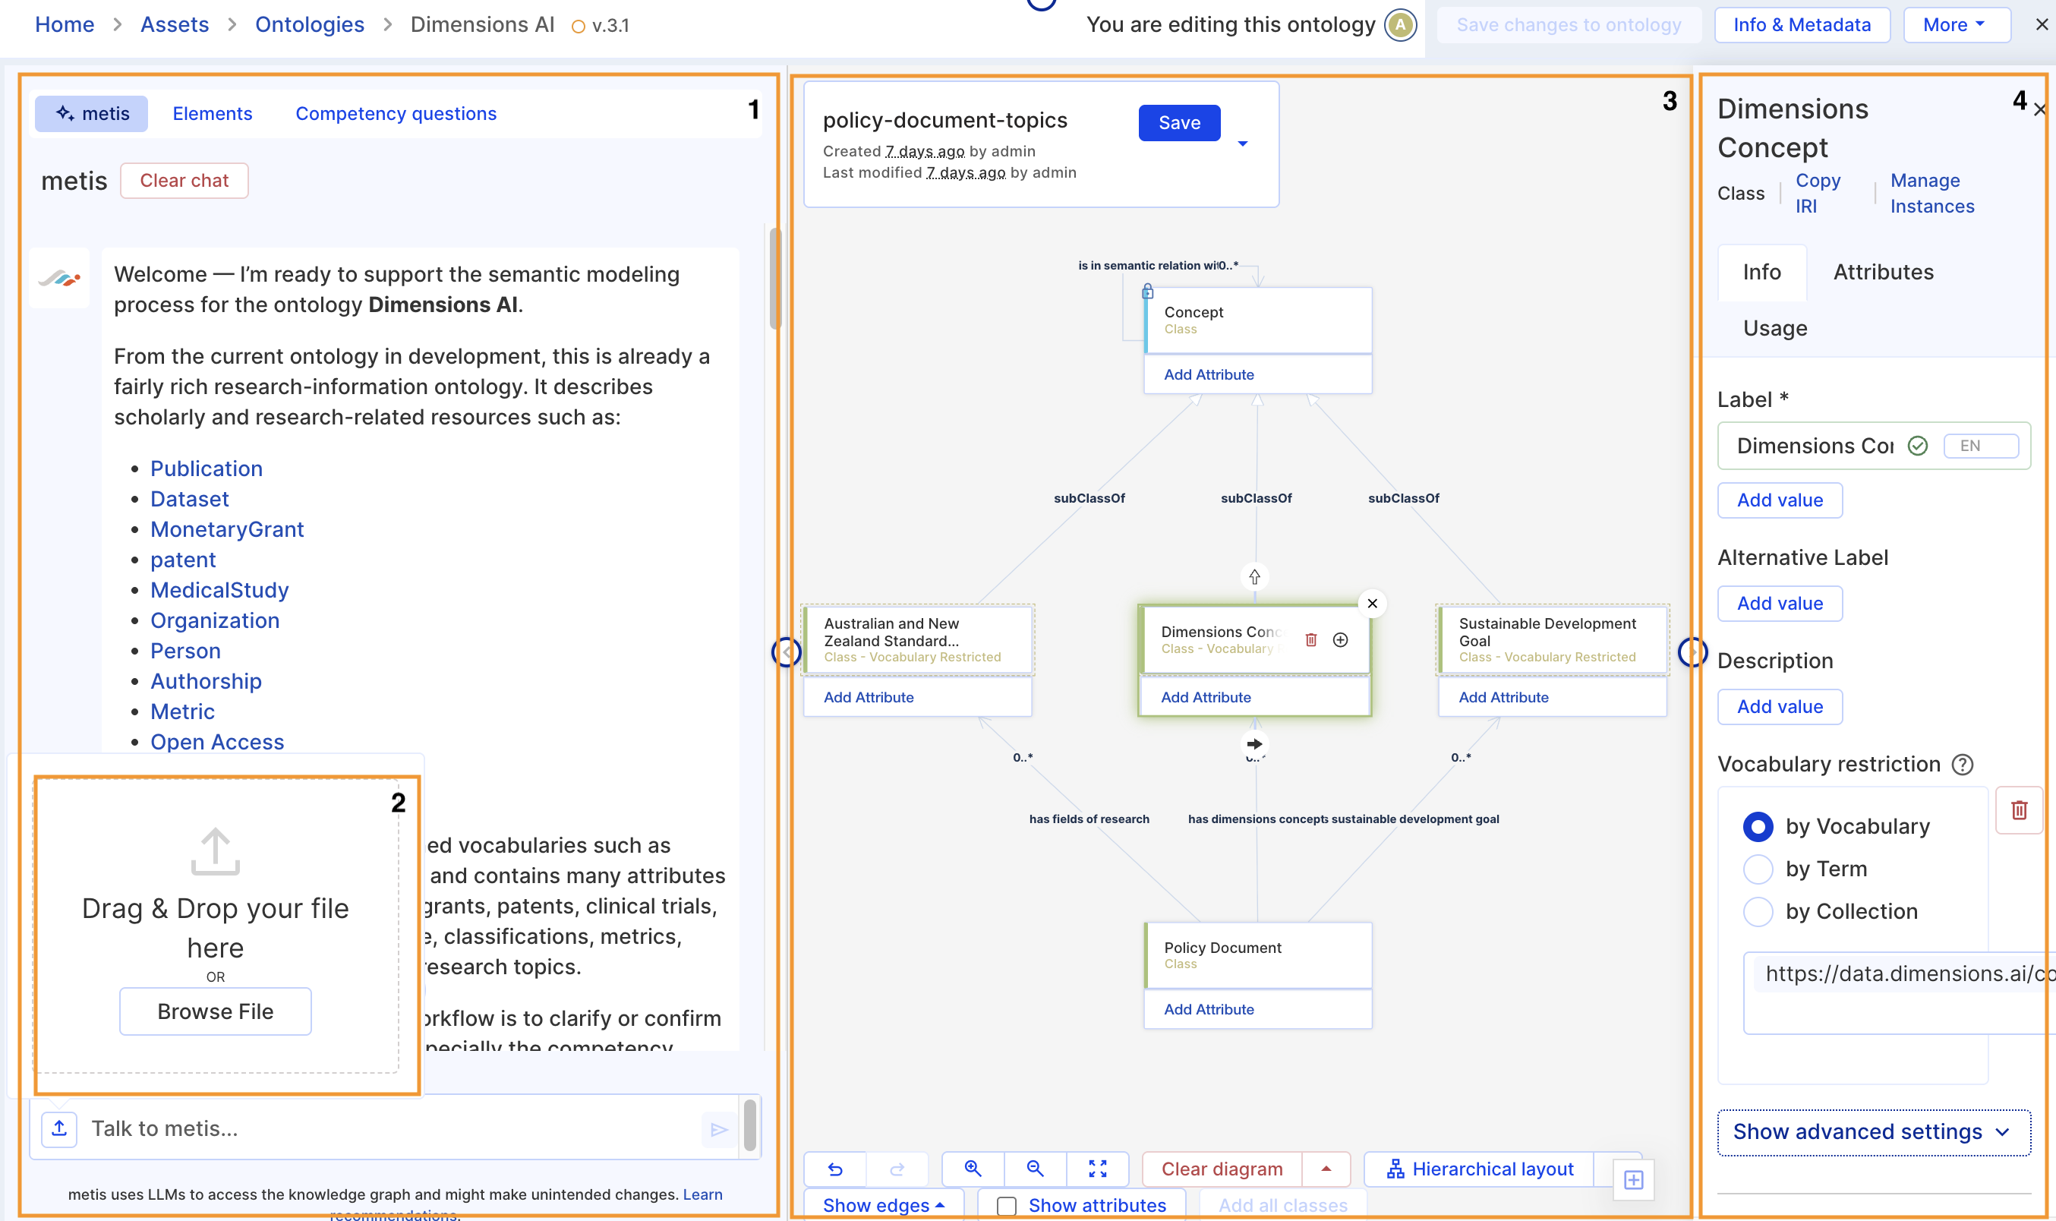Viewport: 2056px width, 1221px height.
Task: Go to Home breadcrumb
Action: tap(64, 25)
